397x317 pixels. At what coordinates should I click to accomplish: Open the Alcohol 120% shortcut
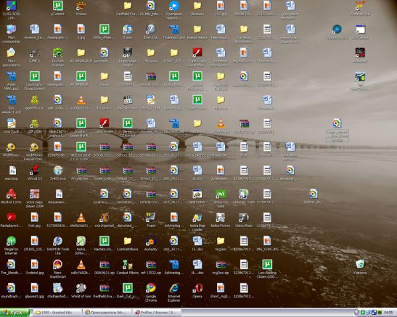11,194
